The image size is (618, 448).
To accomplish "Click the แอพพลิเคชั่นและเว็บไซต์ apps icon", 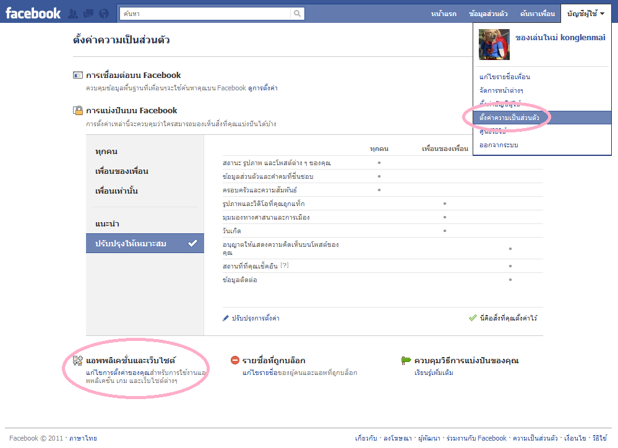I will 78,360.
